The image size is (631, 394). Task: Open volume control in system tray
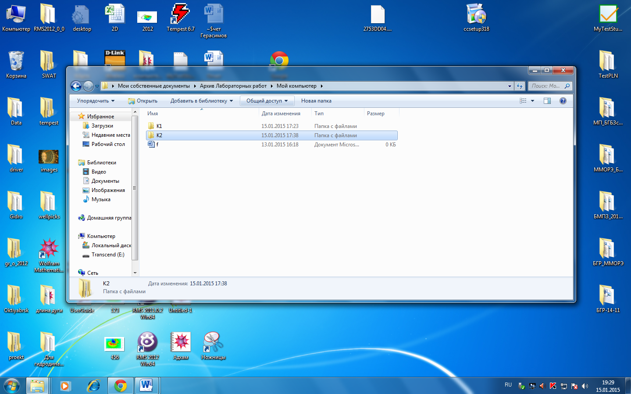(585, 386)
